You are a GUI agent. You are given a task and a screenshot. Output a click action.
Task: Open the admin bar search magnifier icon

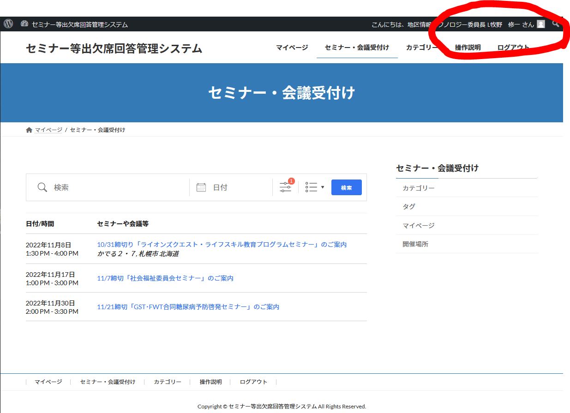coord(556,24)
